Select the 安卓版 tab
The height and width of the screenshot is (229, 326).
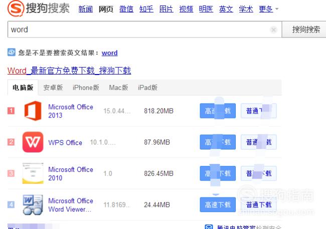click(53, 87)
